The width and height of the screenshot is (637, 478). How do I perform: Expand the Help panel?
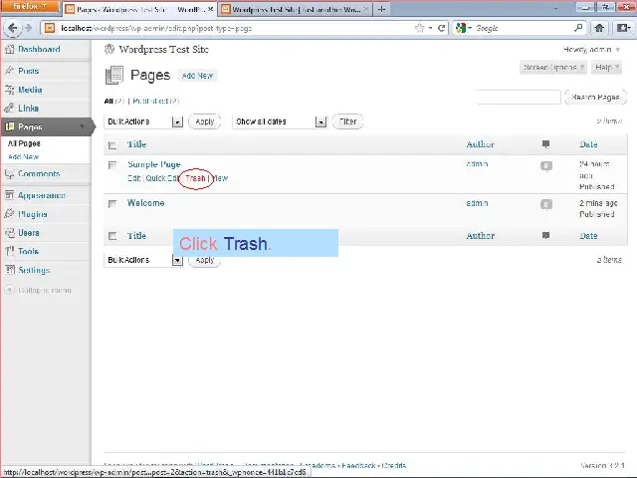coord(606,67)
